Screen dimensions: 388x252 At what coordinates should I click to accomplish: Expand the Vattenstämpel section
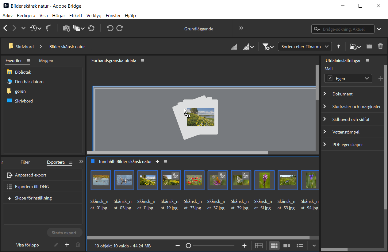(346, 132)
